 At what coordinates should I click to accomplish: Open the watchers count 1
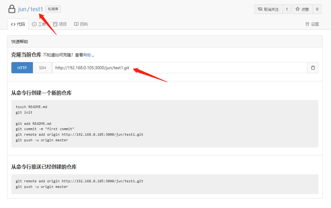(287, 9)
